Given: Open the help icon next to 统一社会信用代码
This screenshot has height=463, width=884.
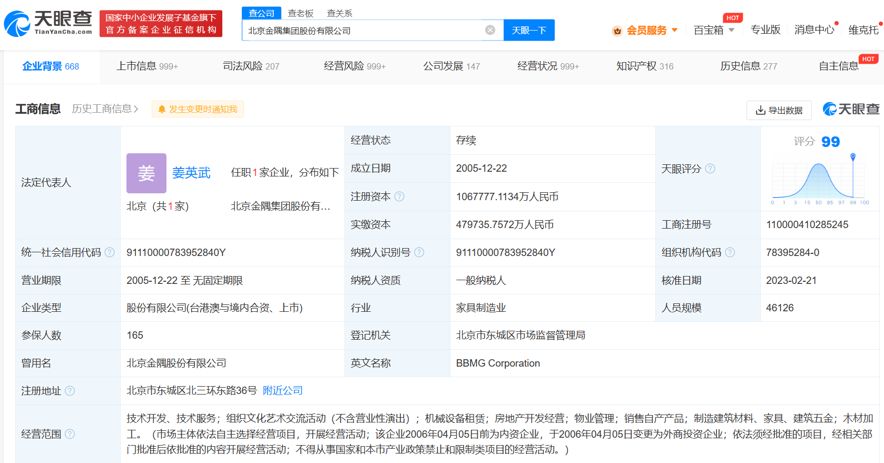Looking at the screenshot, I should (x=110, y=252).
